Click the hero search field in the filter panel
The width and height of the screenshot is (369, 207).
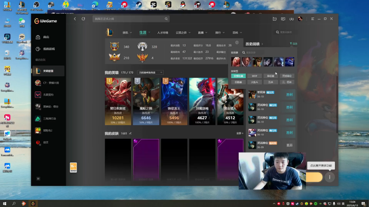(x=253, y=52)
